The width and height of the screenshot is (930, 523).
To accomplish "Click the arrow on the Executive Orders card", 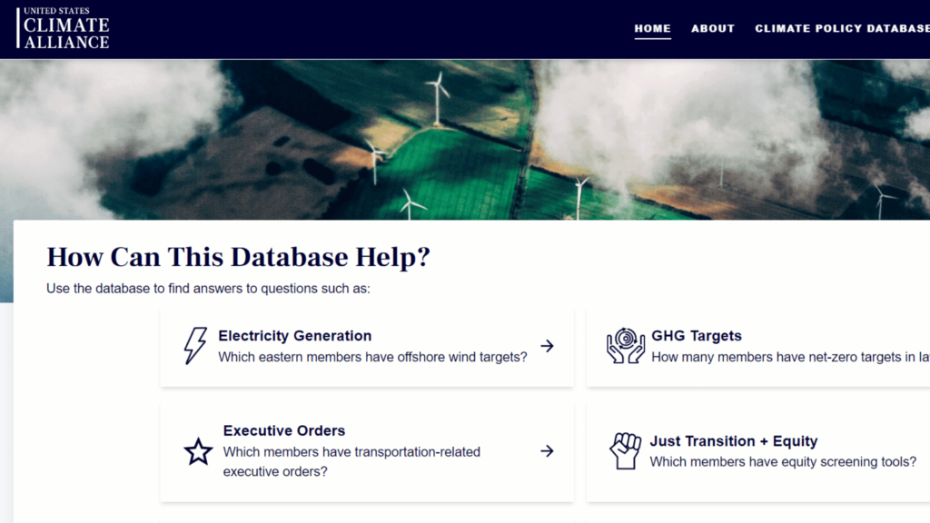I will click(x=547, y=450).
